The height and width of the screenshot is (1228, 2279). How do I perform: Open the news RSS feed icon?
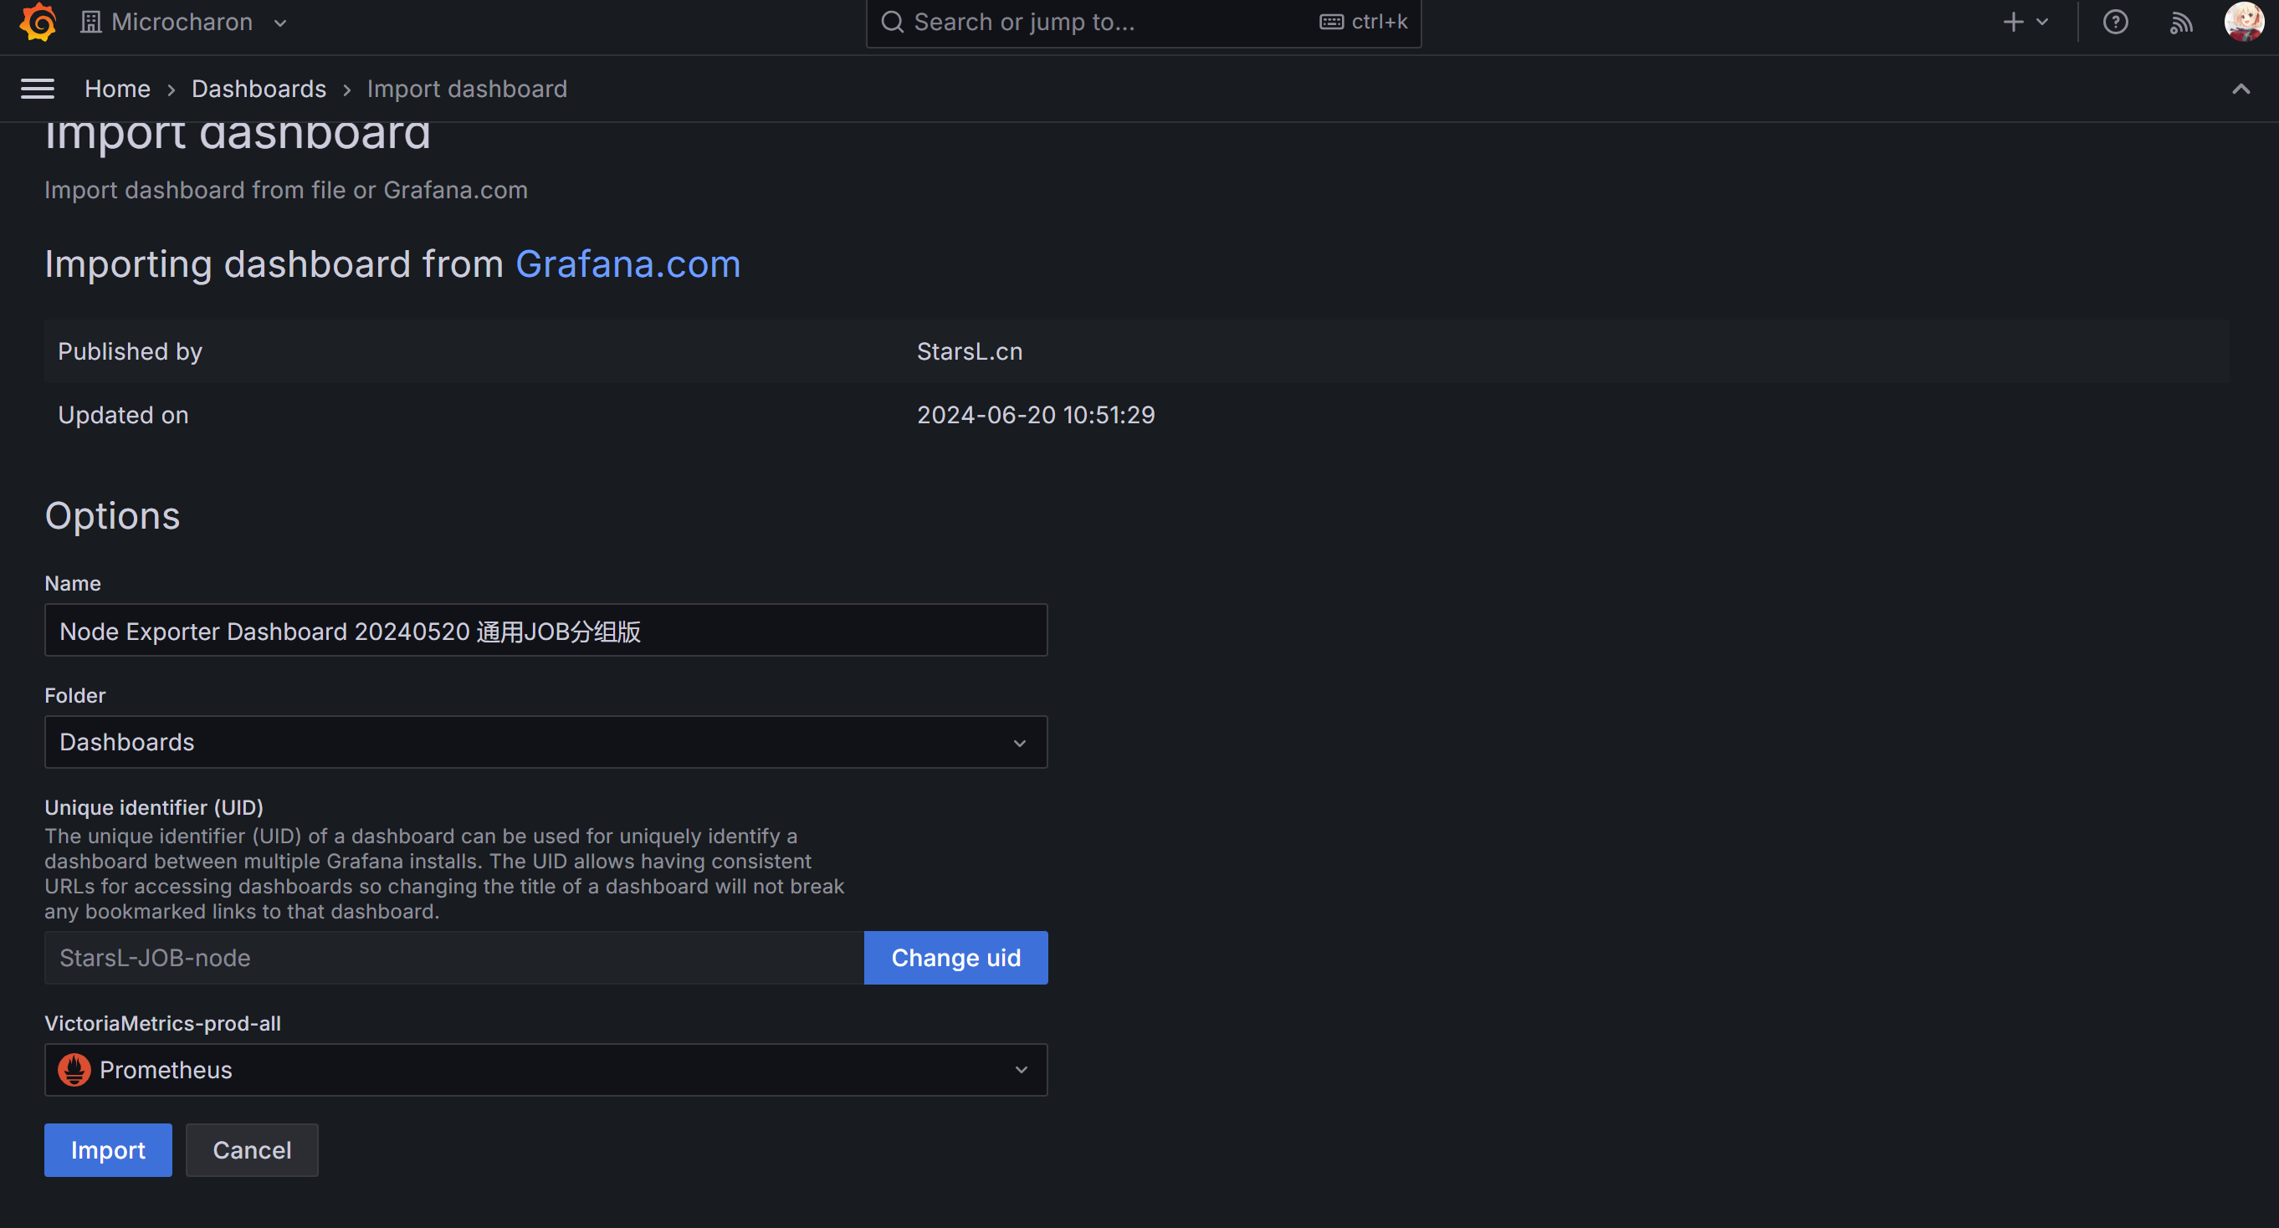pyautogui.click(x=2181, y=22)
